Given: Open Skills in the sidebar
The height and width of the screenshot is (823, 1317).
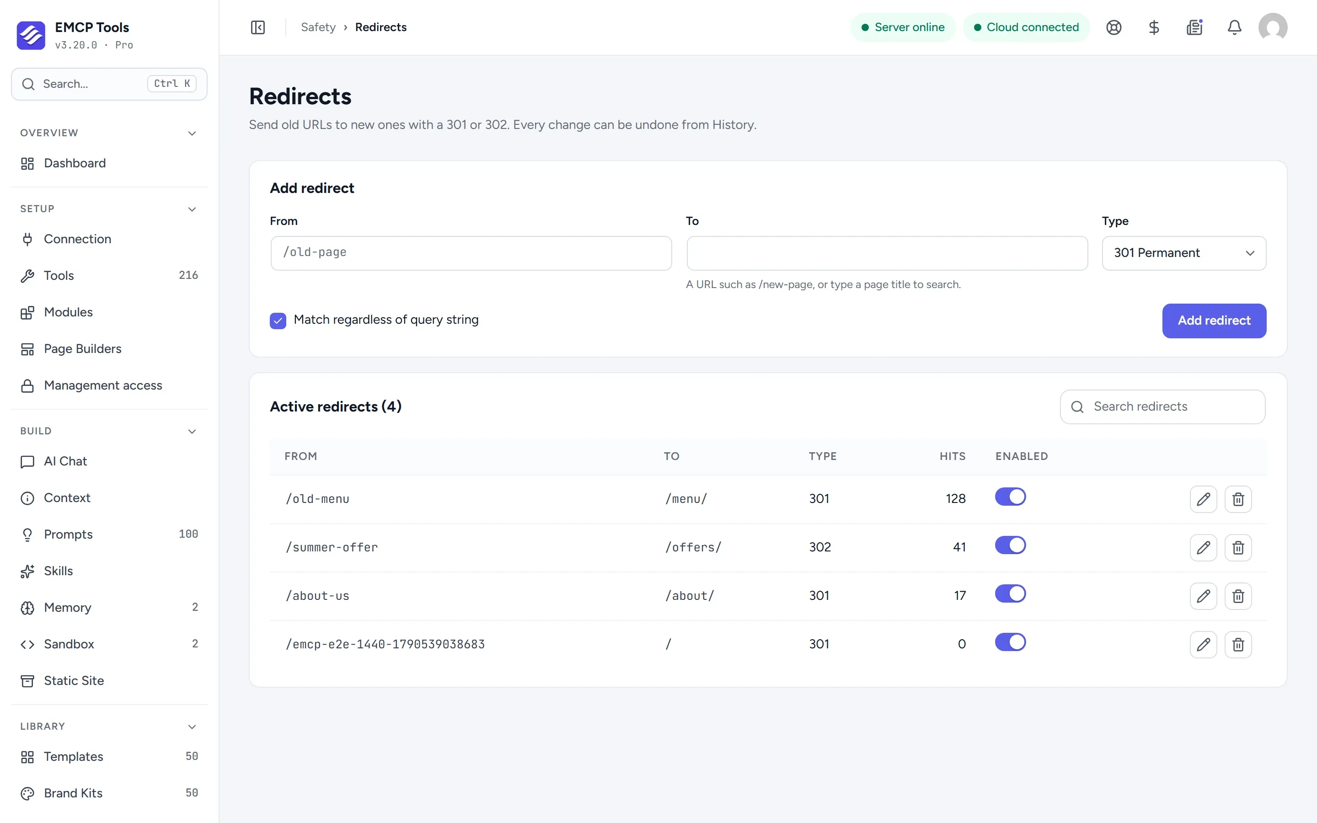Looking at the screenshot, I should pos(109,571).
